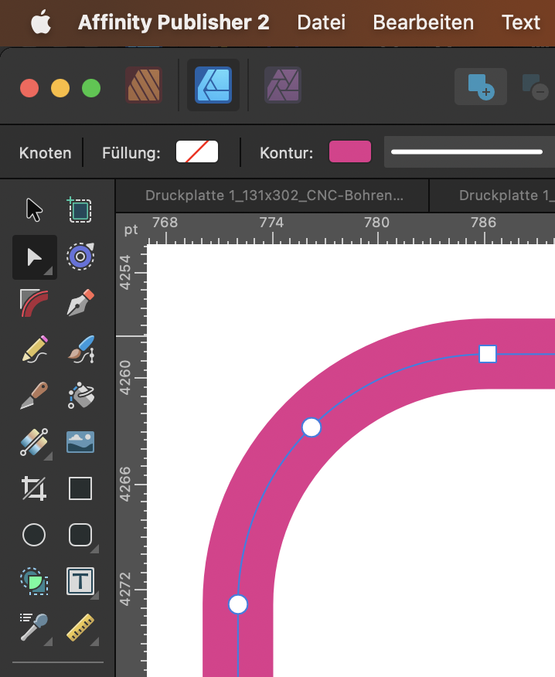555x677 pixels.
Task: Select the Shape Builder tool
Action: (34, 581)
